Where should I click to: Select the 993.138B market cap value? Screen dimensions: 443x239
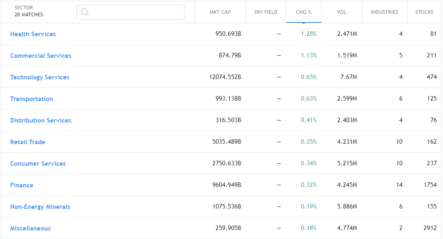[x=228, y=99]
